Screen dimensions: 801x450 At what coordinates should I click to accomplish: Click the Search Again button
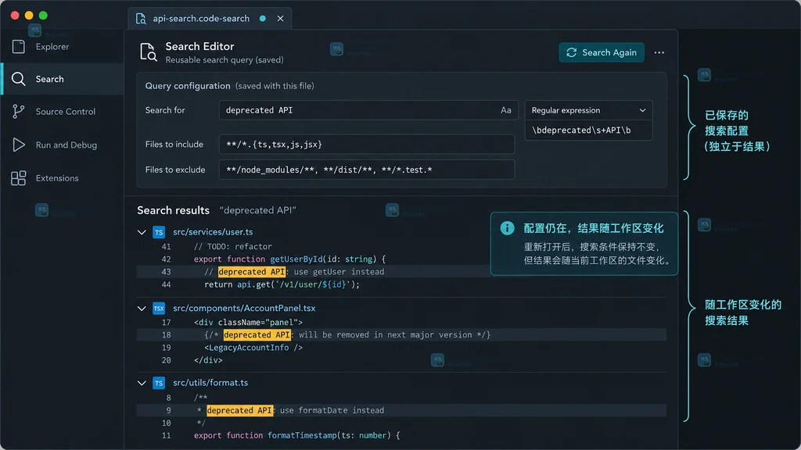(x=602, y=52)
